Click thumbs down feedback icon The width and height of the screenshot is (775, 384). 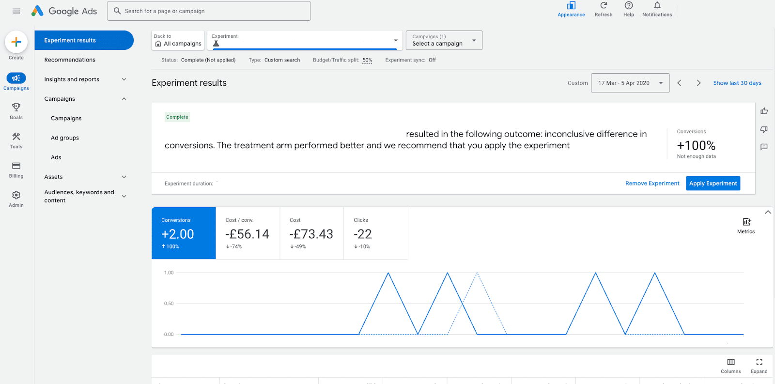(764, 129)
